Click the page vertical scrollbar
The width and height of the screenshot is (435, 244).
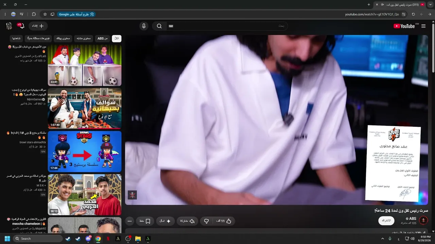tap(433, 47)
